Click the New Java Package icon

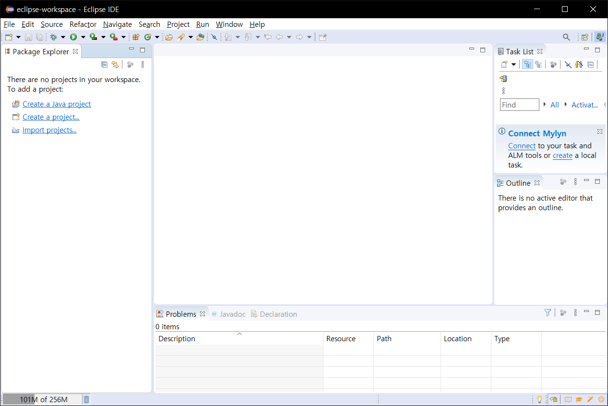click(x=136, y=37)
